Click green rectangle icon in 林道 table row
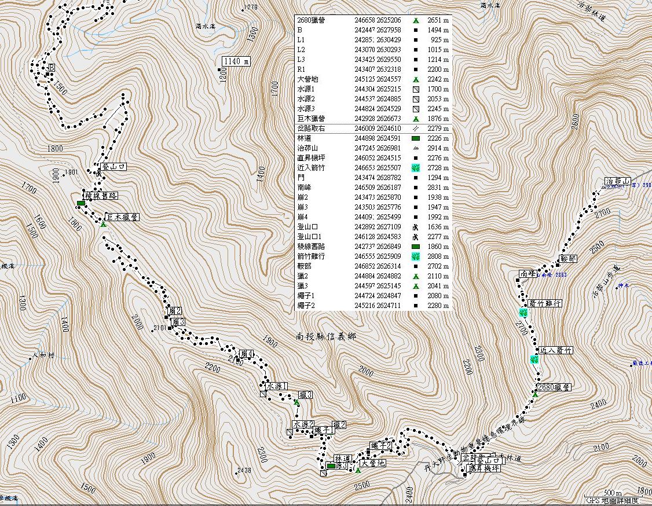The width and height of the screenshot is (652, 506). coord(415,138)
